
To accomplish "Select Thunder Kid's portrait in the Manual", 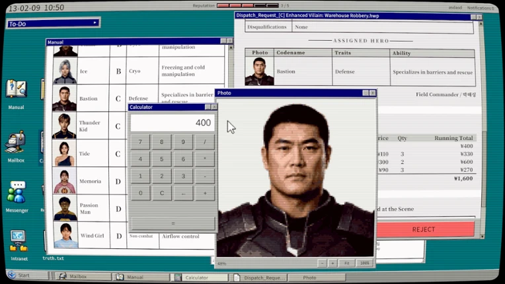I will coord(64,125).
